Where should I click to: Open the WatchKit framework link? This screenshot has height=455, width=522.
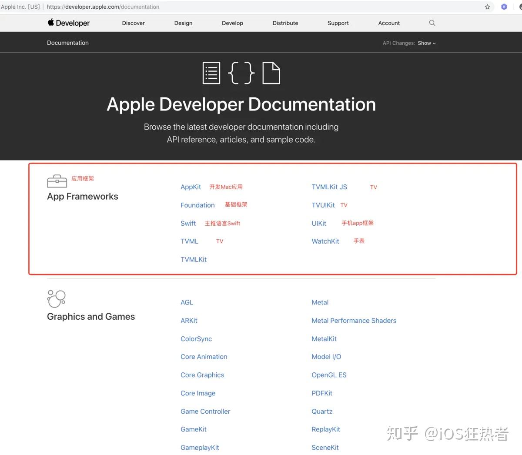(325, 241)
